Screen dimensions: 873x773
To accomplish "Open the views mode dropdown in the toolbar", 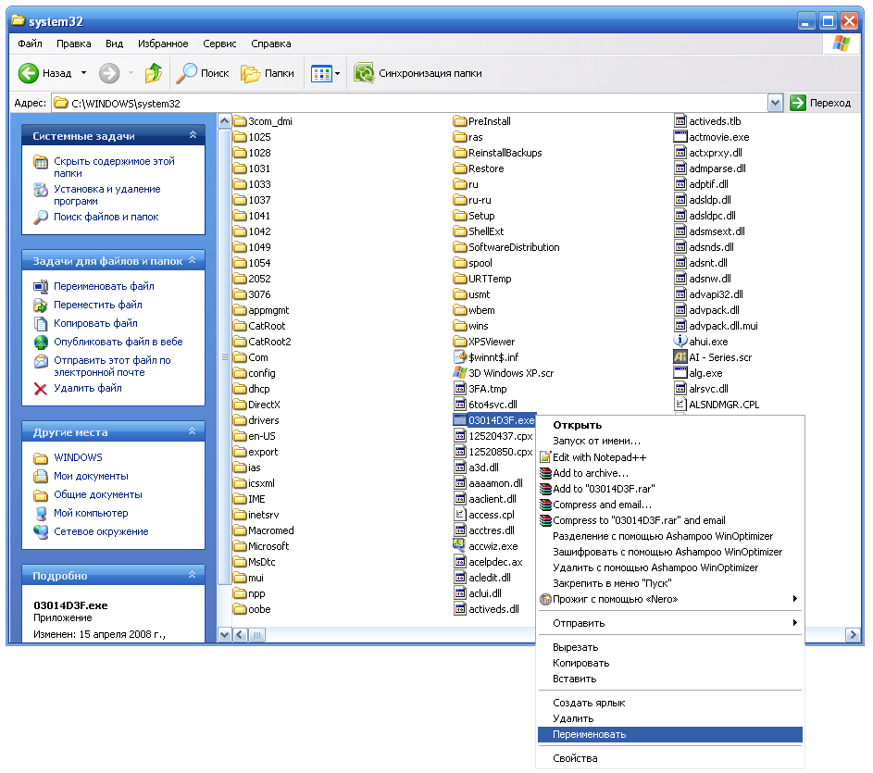I will click(338, 73).
